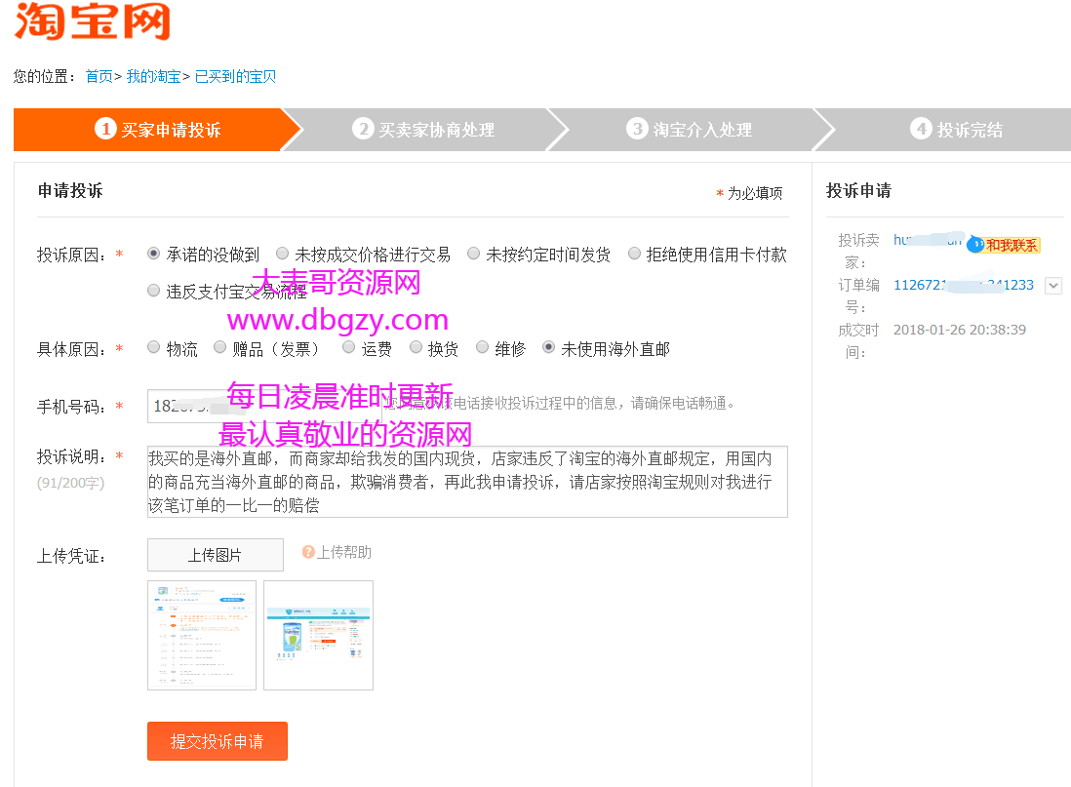Choose 拒绝使用信用卡付款 as complaint reason

click(635, 253)
